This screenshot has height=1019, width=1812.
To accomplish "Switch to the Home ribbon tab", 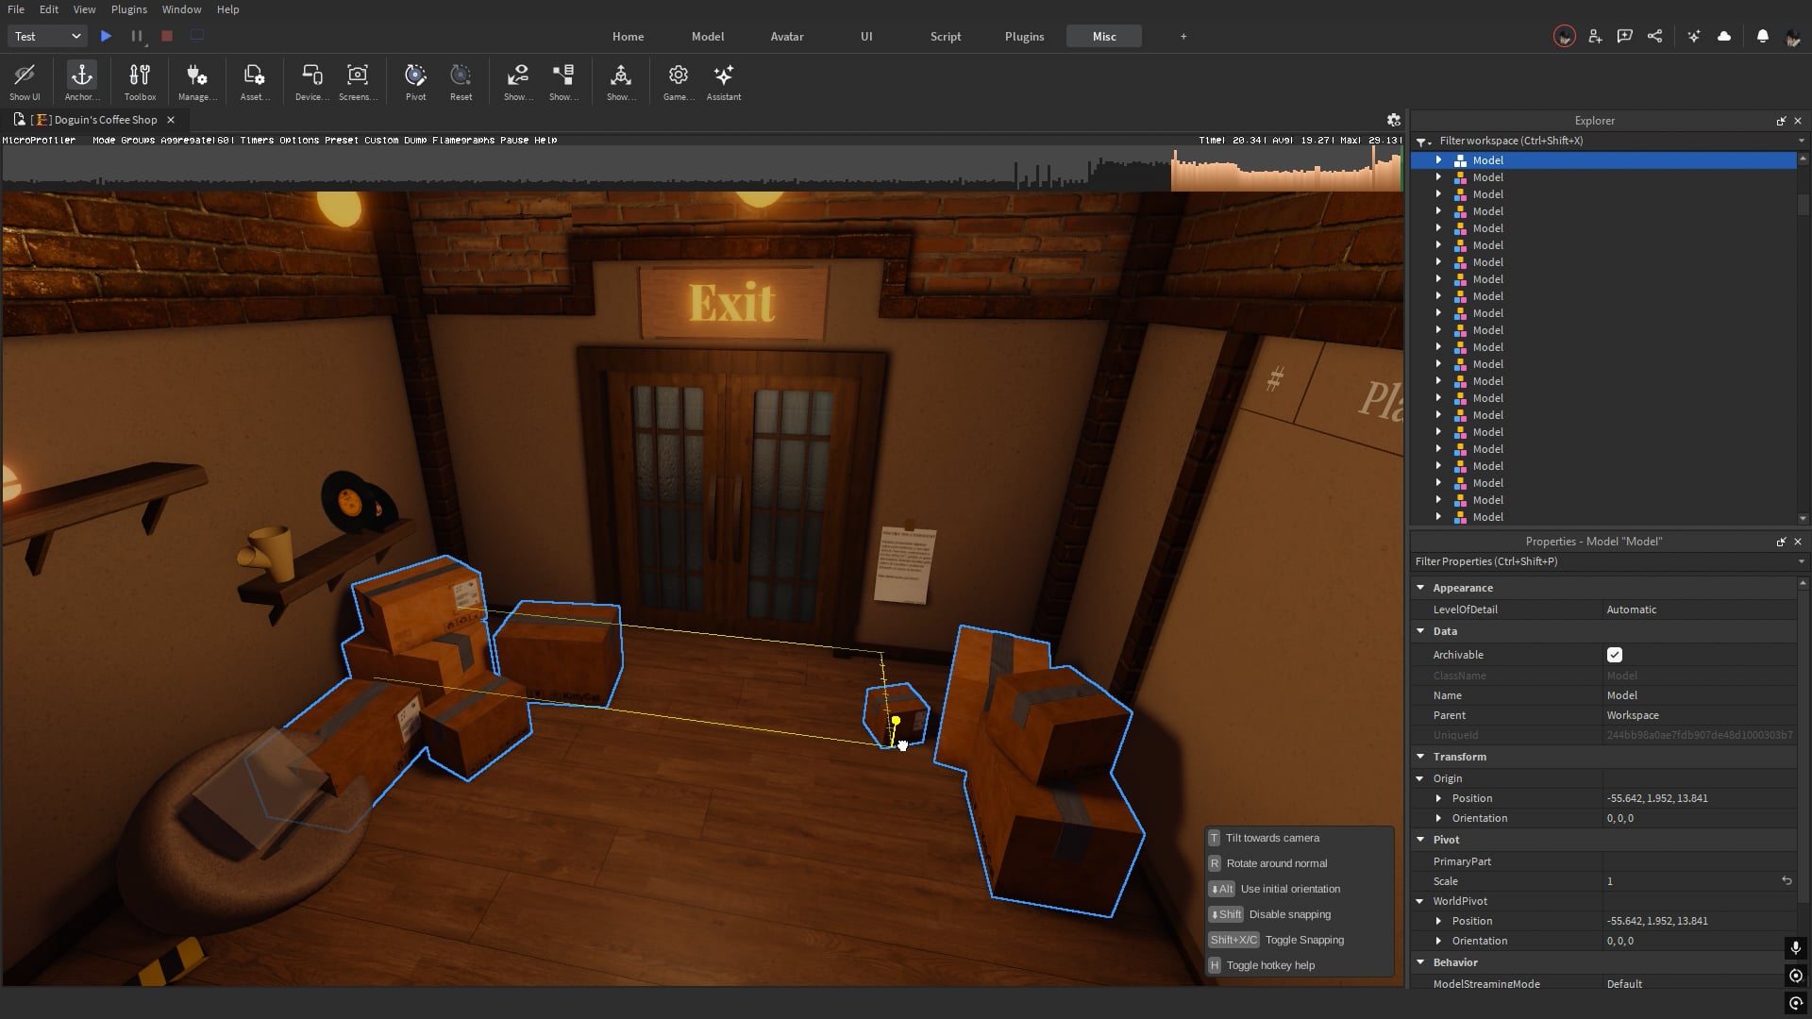I will [628, 37].
